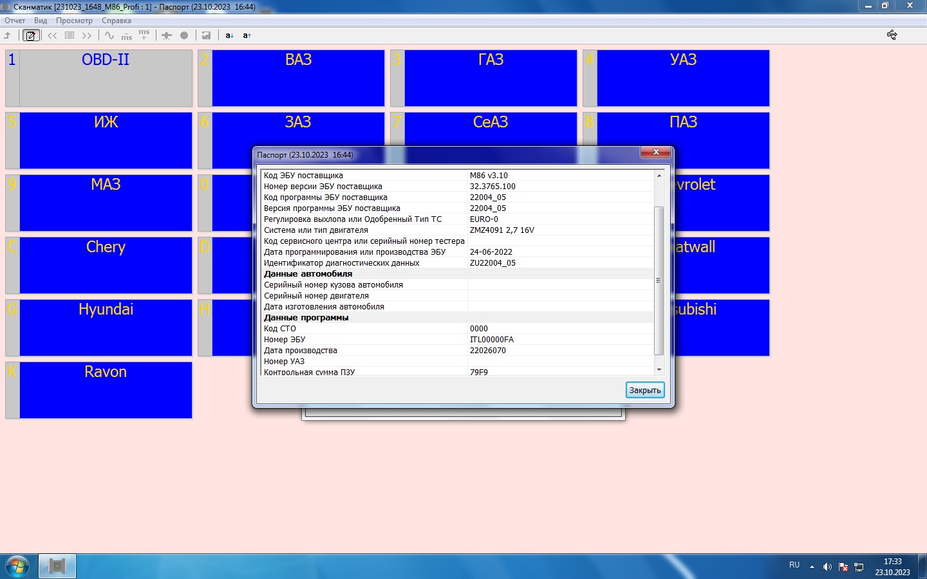Select the Дата производства row

[x=364, y=351]
